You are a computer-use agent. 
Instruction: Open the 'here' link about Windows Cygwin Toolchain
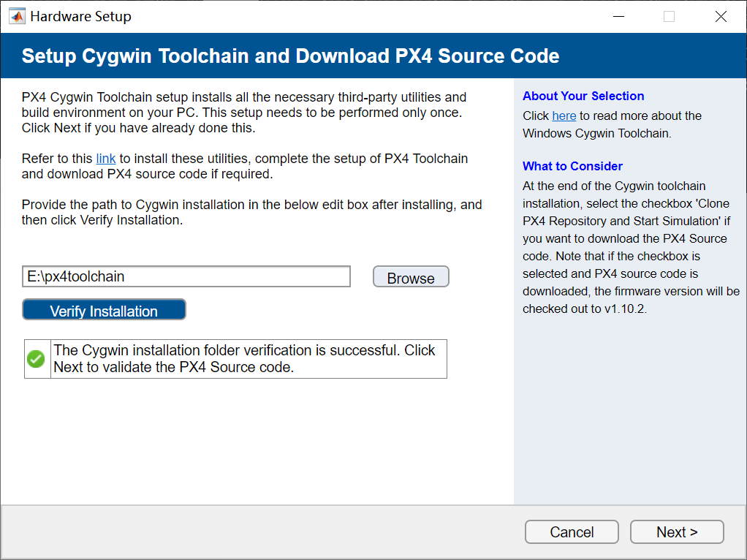564,116
